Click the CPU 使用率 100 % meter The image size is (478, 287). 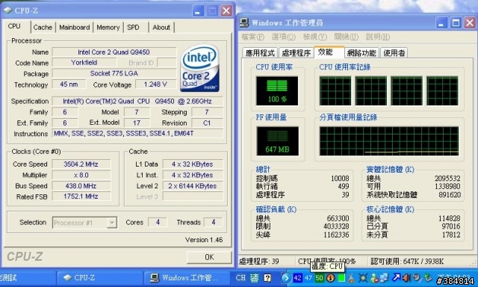(x=277, y=91)
